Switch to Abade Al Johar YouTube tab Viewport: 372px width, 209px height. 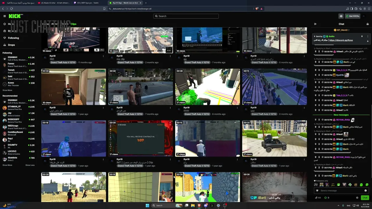coord(54,3)
